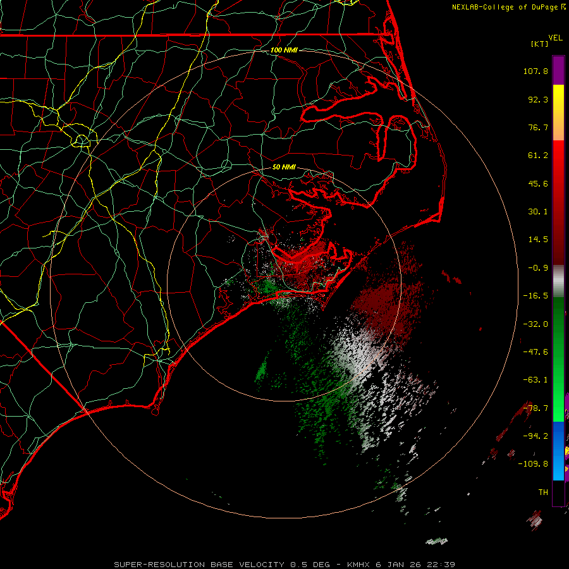Click the -63.1 velocity scale value
This screenshot has height=569, width=569.
coord(535,380)
